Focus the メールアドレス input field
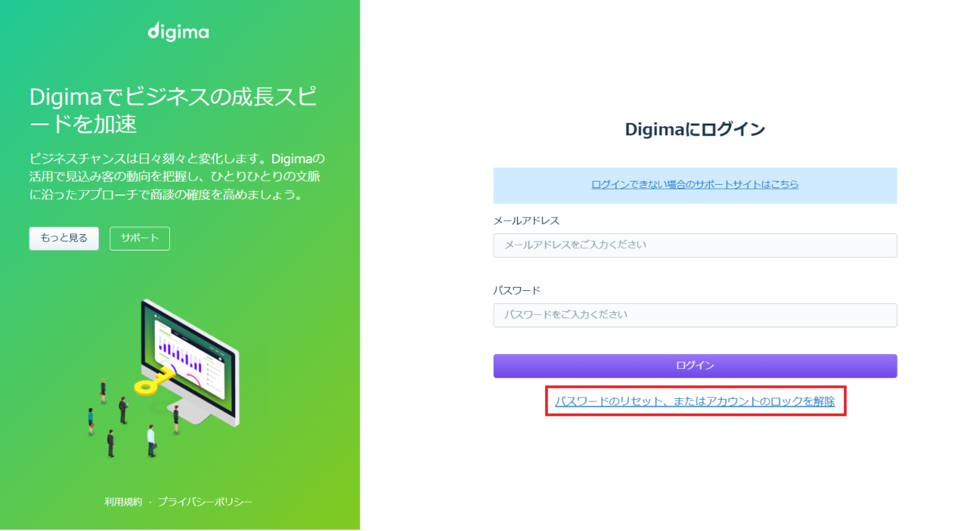 tap(695, 245)
